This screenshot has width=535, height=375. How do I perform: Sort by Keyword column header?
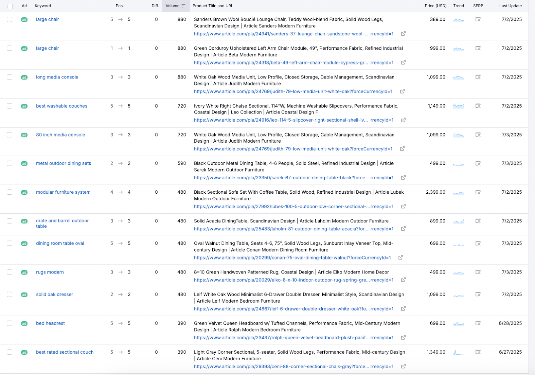coord(43,6)
